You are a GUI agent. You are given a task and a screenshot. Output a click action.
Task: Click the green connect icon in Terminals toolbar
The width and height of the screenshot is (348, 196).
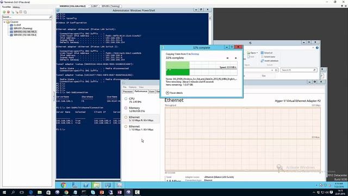[4, 12]
